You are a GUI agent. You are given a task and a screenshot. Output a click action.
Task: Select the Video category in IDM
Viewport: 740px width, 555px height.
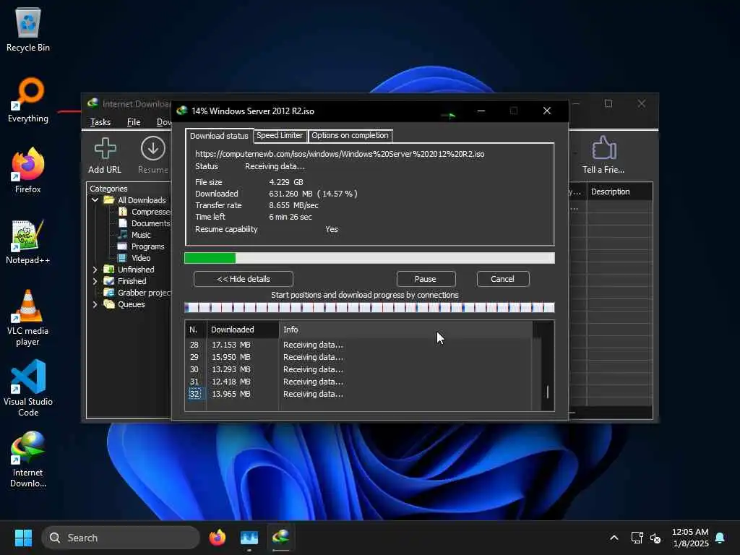(141, 258)
